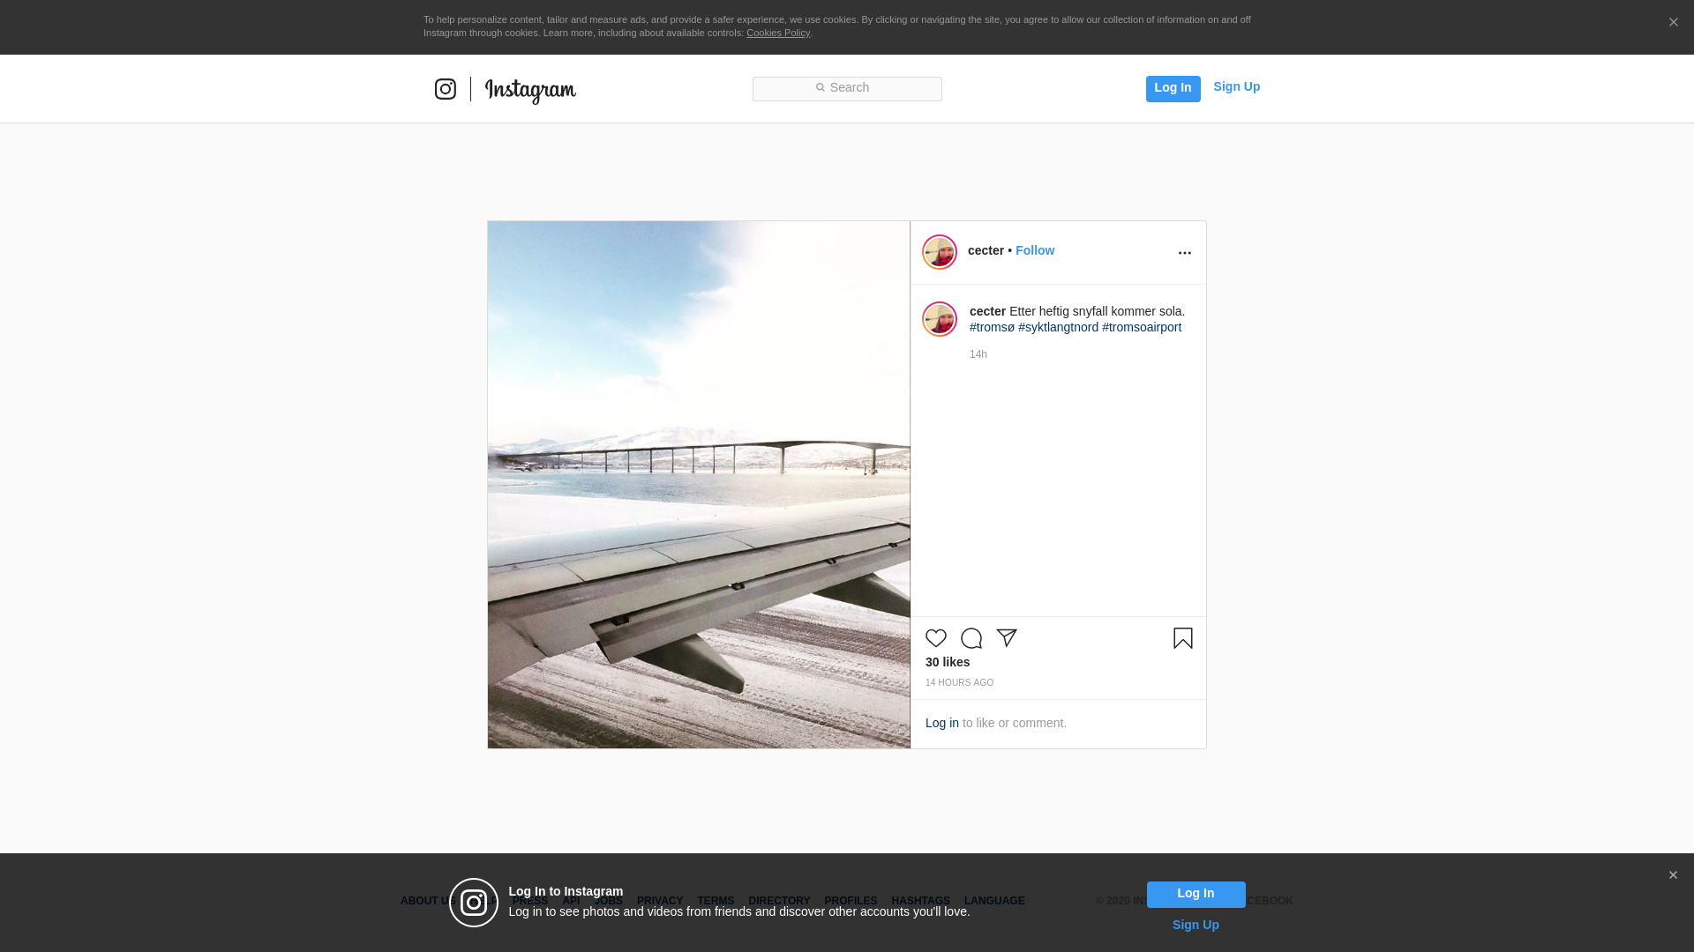Open the #tromsoairport hashtag link

coord(1141,327)
